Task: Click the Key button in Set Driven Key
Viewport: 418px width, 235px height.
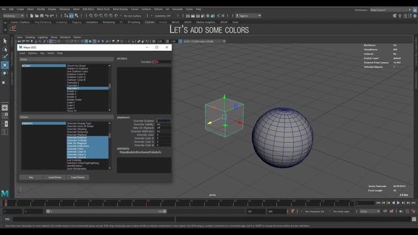Action: point(31,177)
